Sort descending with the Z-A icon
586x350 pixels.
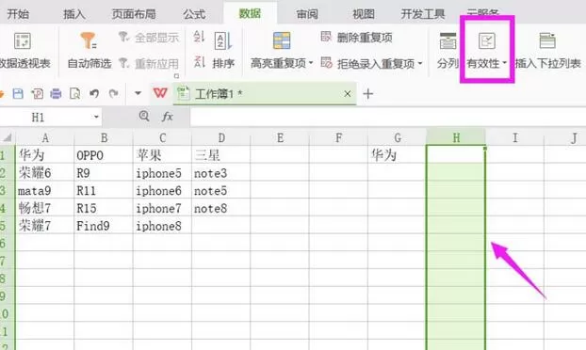coord(199,61)
